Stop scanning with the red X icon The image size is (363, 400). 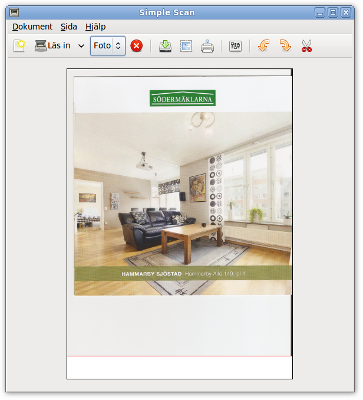(x=137, y=46)
